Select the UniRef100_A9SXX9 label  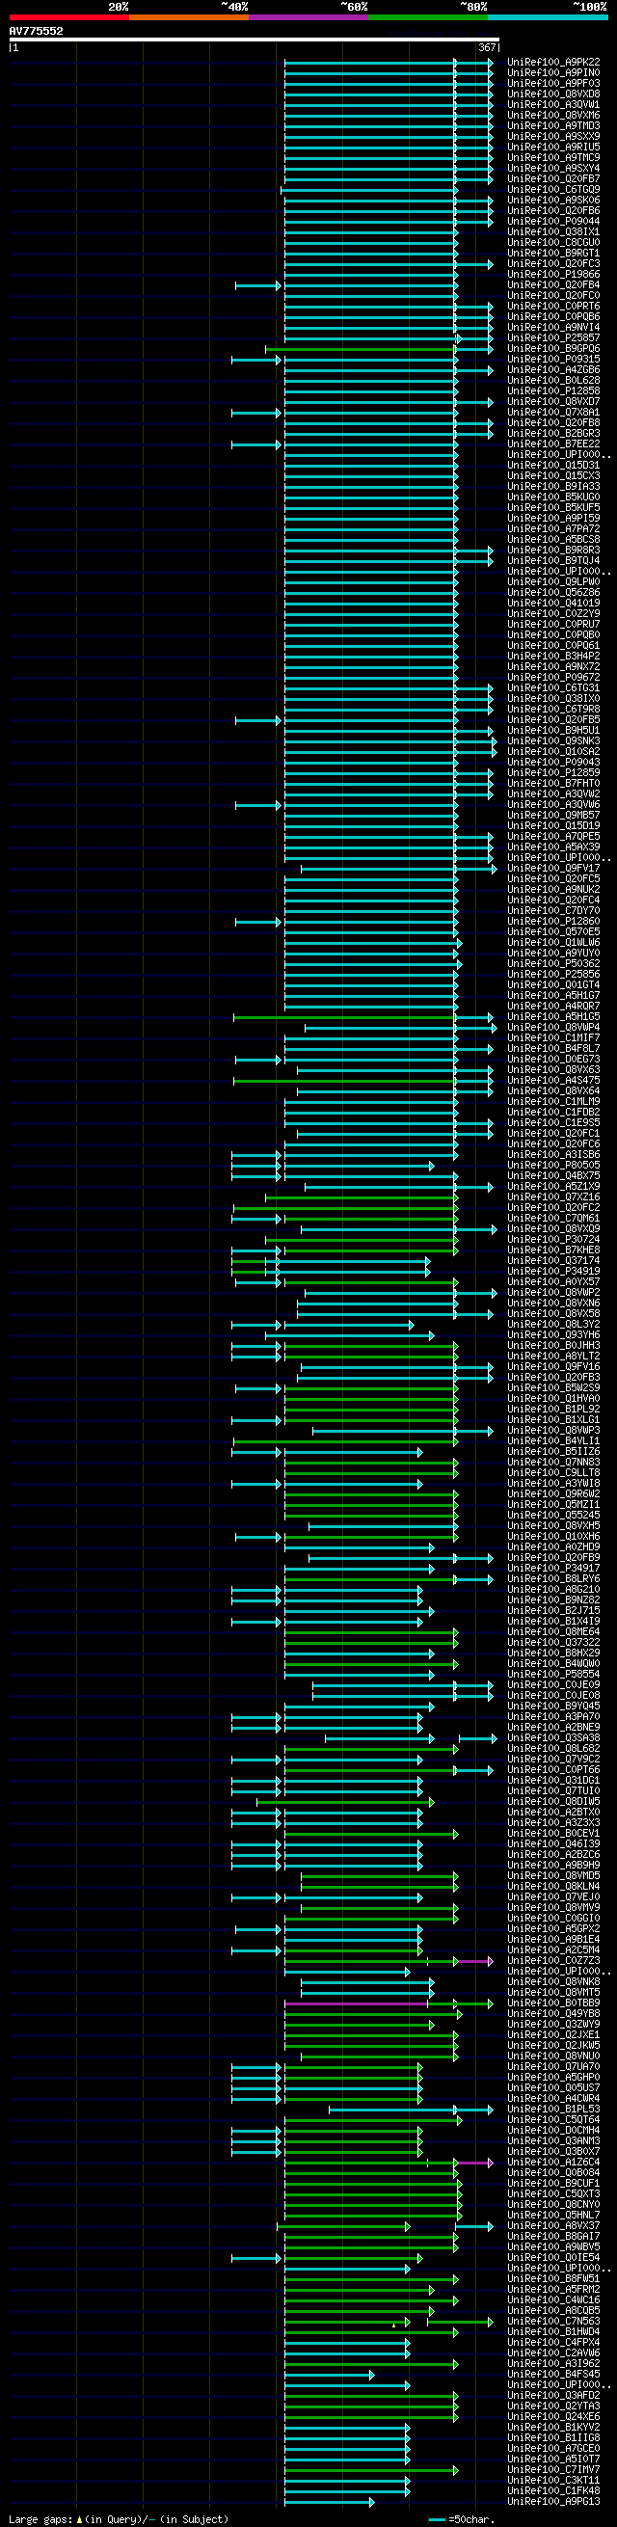click(x=554, y=136)
